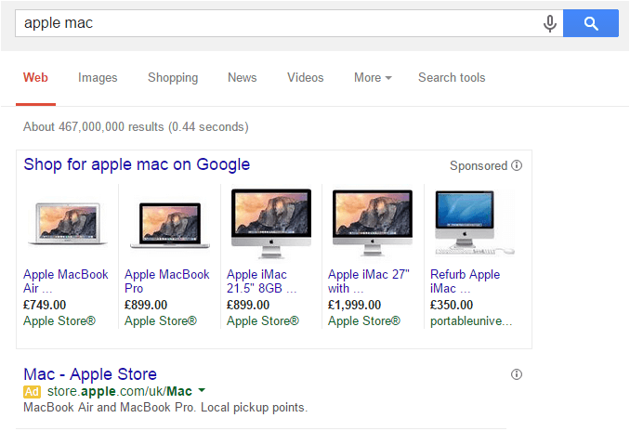Click the £1,999.00 price
This screenshot has height=431, width=630.
point(354,305)
